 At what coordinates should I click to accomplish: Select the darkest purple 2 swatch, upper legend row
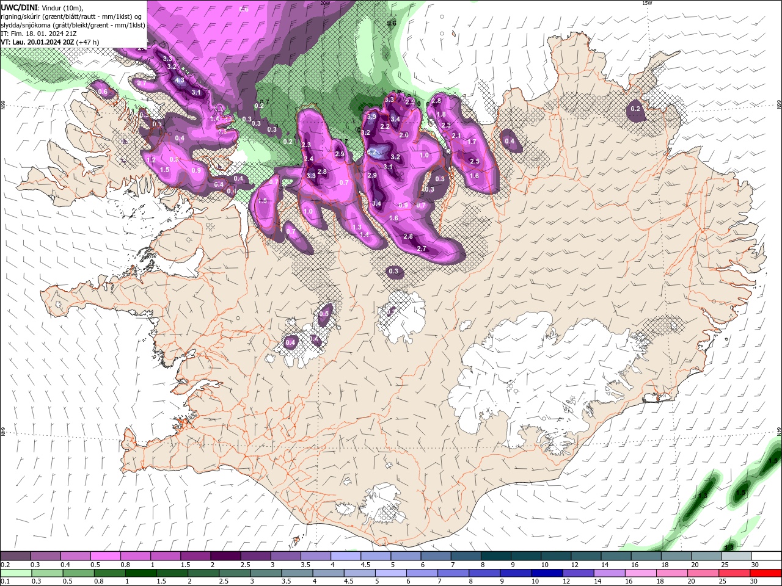225,556
